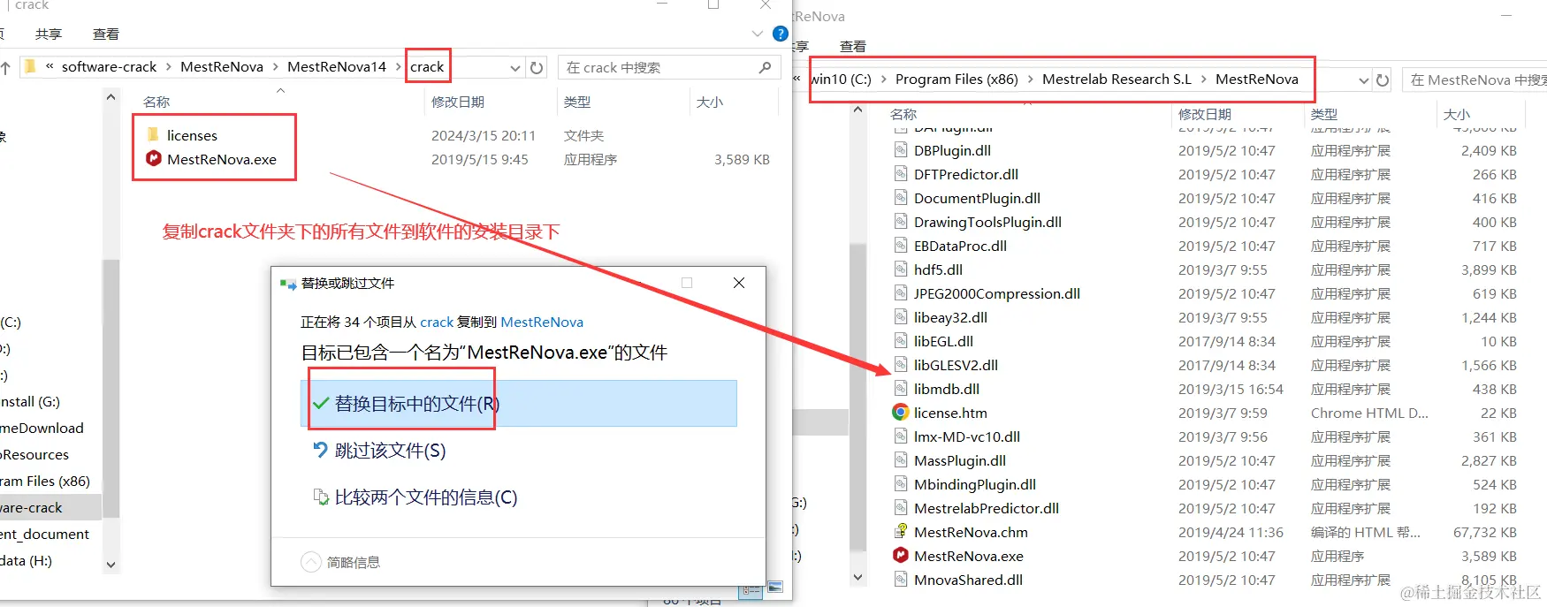Click the EBDataProc.dll file icon
This screenshot has width=1547, height=607.
tap(900, 245)
